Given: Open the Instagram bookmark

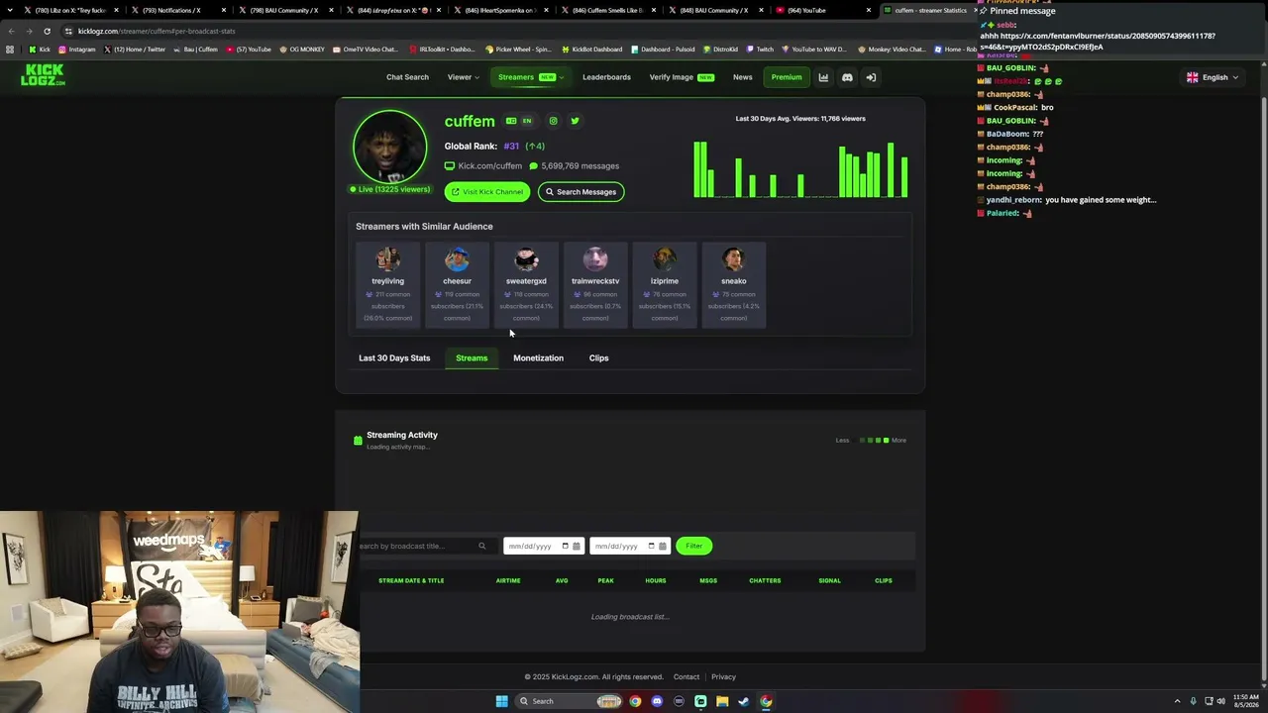Looking at the screenshot, I should click(77, 50).
